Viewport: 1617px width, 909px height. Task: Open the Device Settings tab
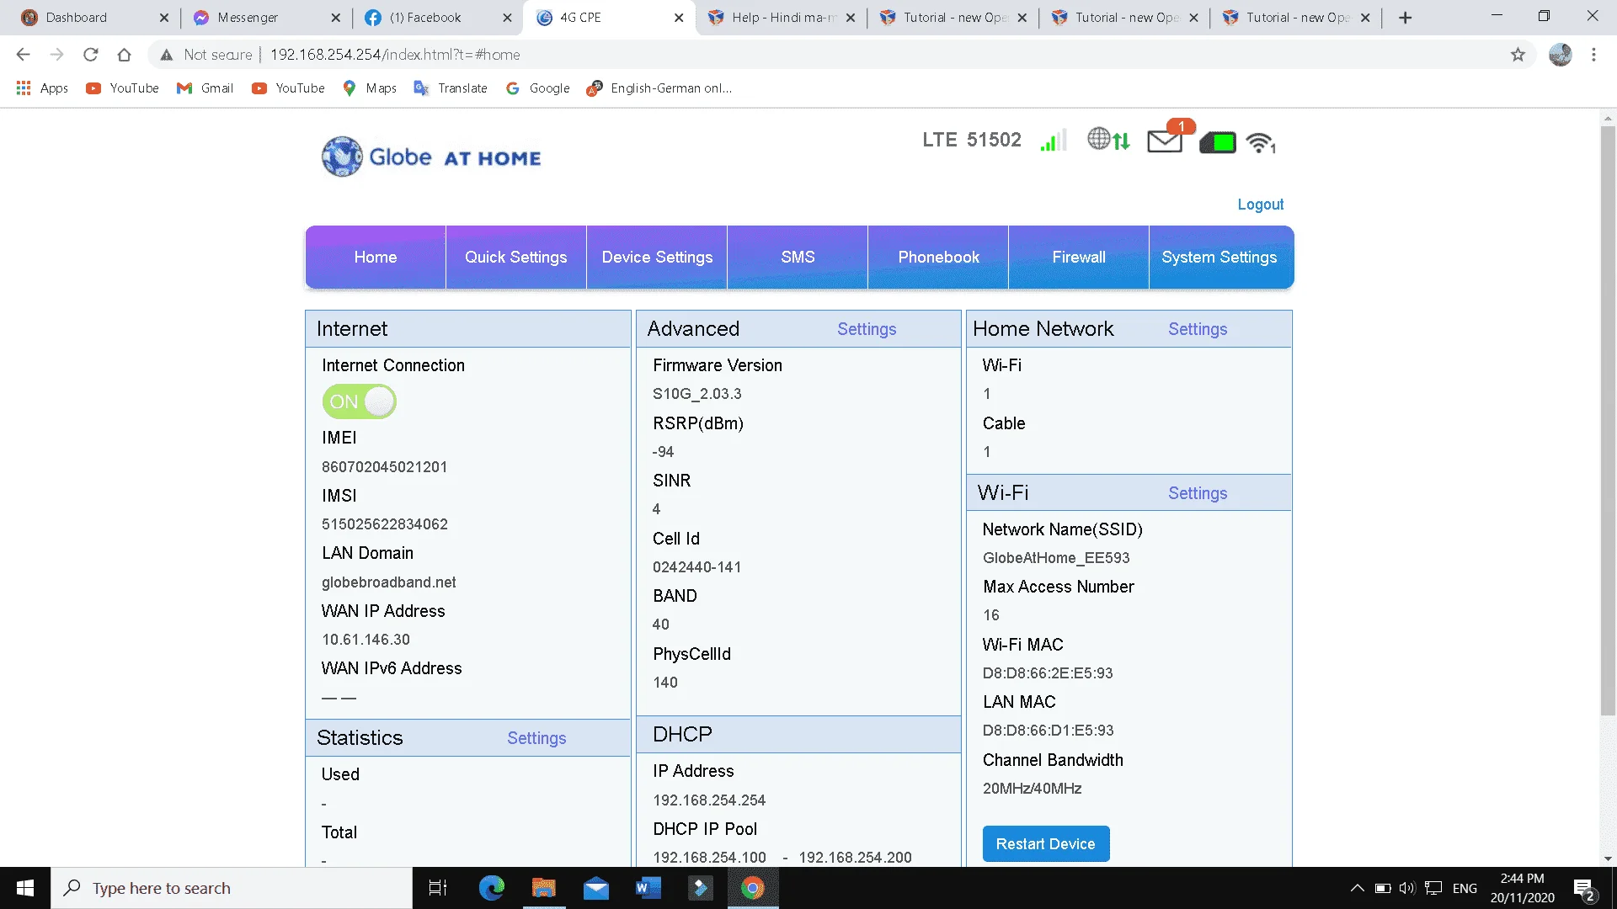coord(657,258)
